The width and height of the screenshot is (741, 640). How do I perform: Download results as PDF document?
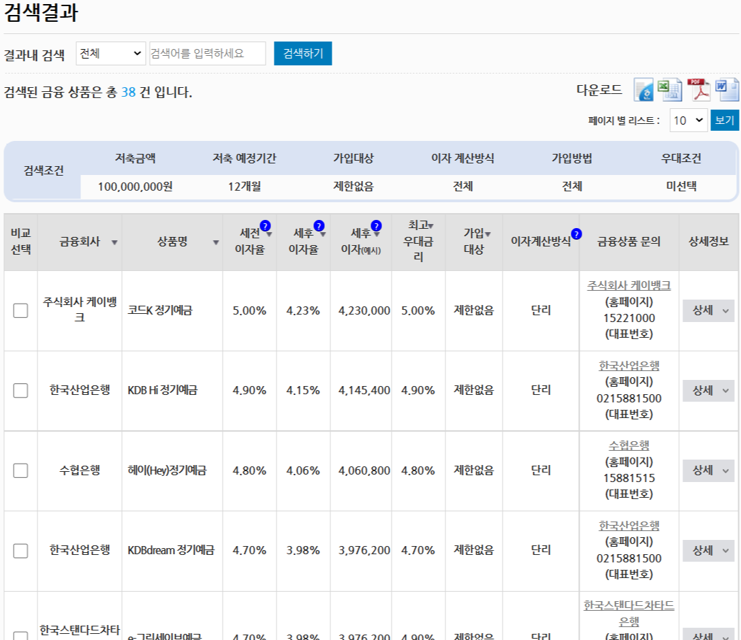(699, 90)
